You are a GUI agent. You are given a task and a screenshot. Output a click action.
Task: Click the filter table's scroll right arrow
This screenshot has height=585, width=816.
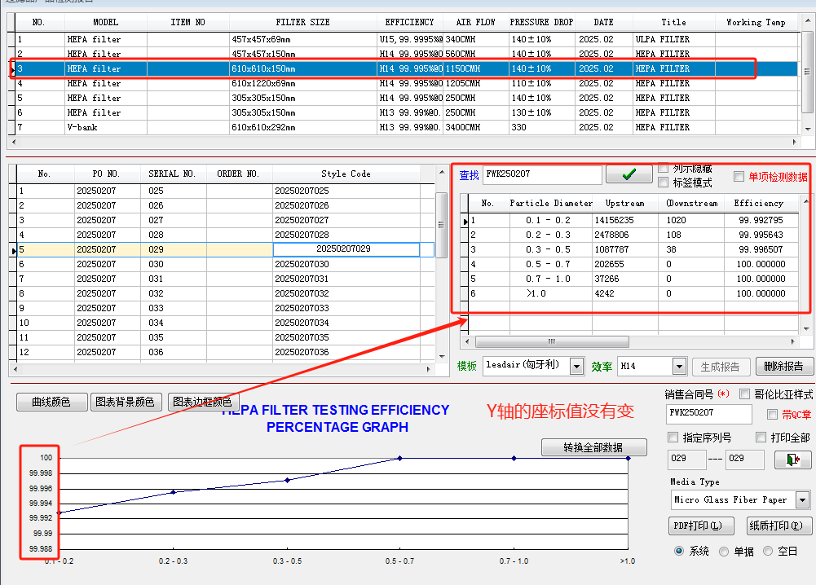(794, 142)
